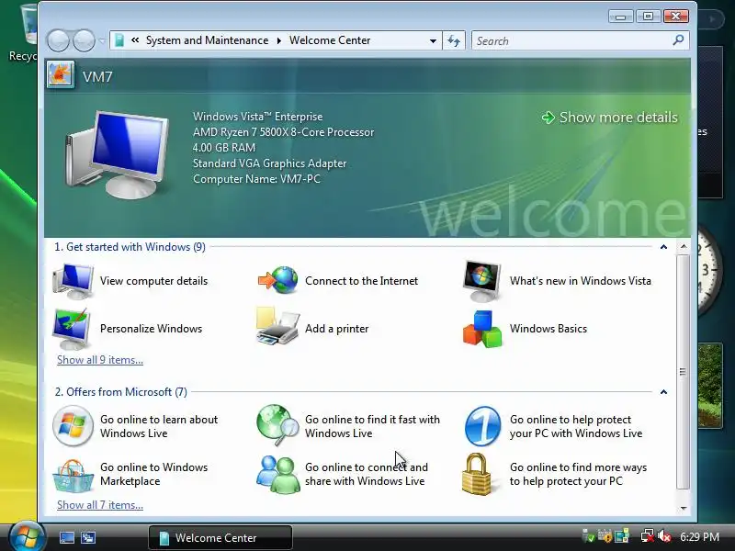
Task: Open the Start menu orb
Action: pyautogui.click(x=27, y=536)
